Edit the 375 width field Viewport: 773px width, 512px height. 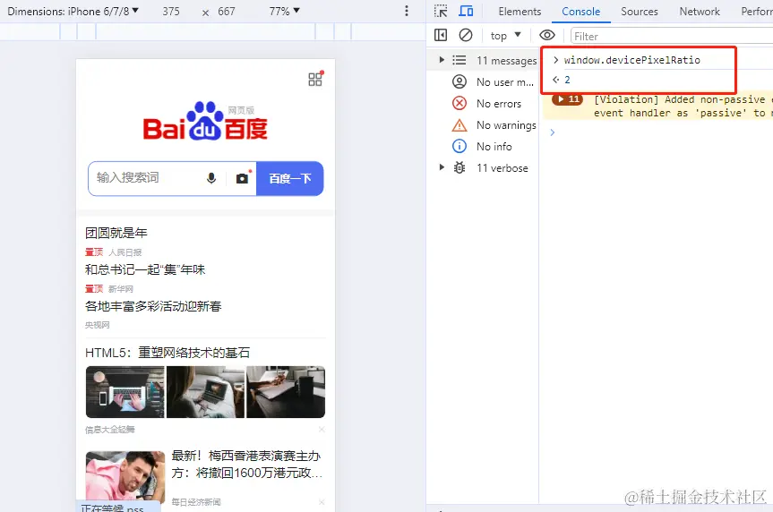tap(172, 12)
